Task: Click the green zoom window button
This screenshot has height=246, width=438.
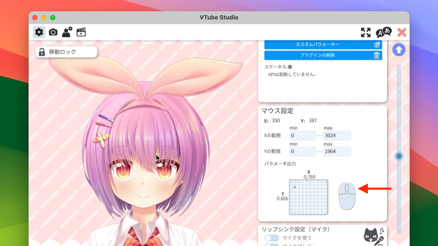Action: (53, 18)
